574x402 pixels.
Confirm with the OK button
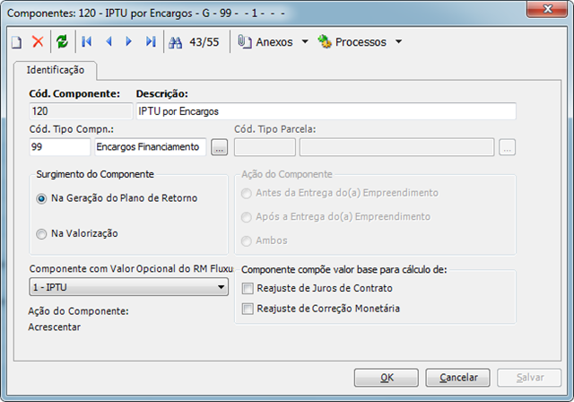point(387,378)
